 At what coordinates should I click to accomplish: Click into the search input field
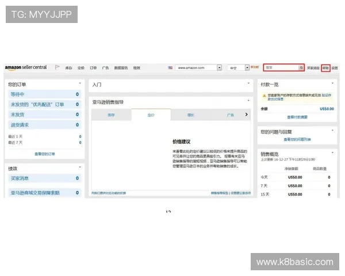point(281,68)
